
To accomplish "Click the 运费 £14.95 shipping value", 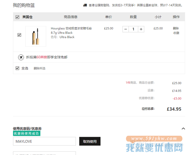I will click(177, 91).
